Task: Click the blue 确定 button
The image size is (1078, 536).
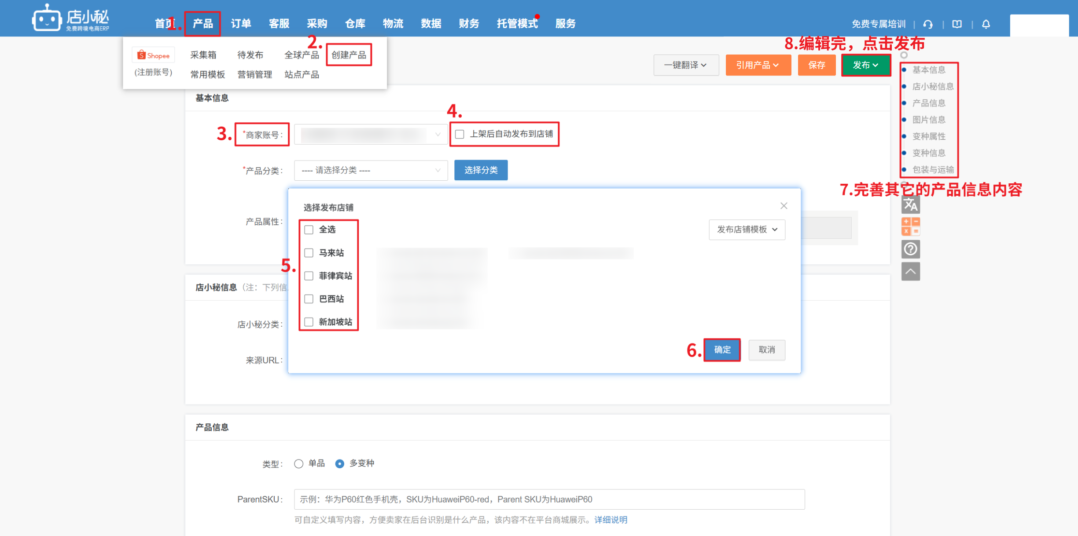Action: (x=722, y=350)
